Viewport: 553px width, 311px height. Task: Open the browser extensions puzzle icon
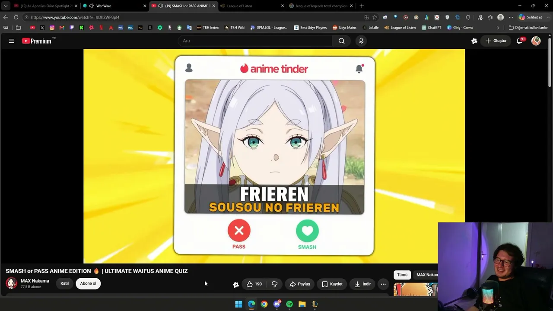[468, 17]
